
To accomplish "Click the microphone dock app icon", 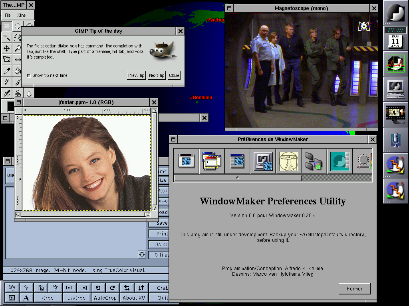I will (395, 139).
